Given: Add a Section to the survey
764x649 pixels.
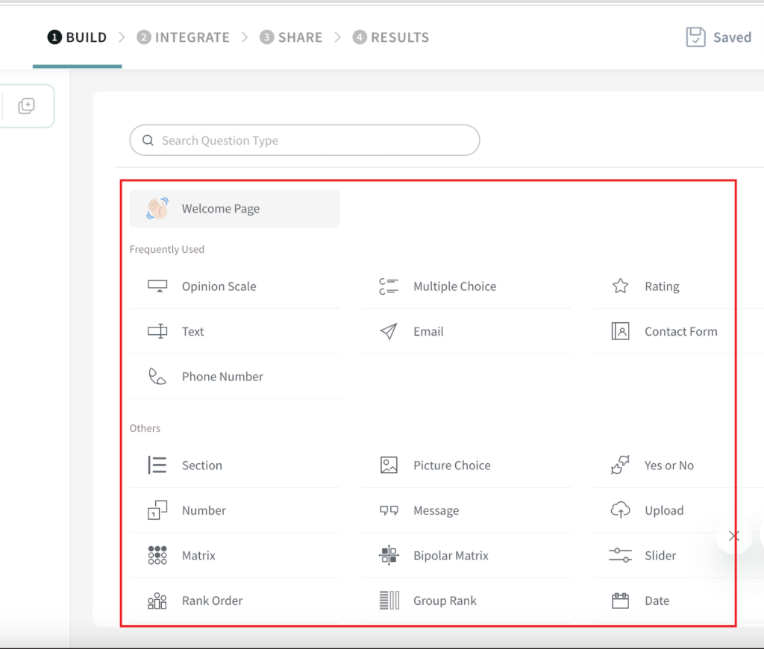Looking at the screenshot, I should coord(200,465).
